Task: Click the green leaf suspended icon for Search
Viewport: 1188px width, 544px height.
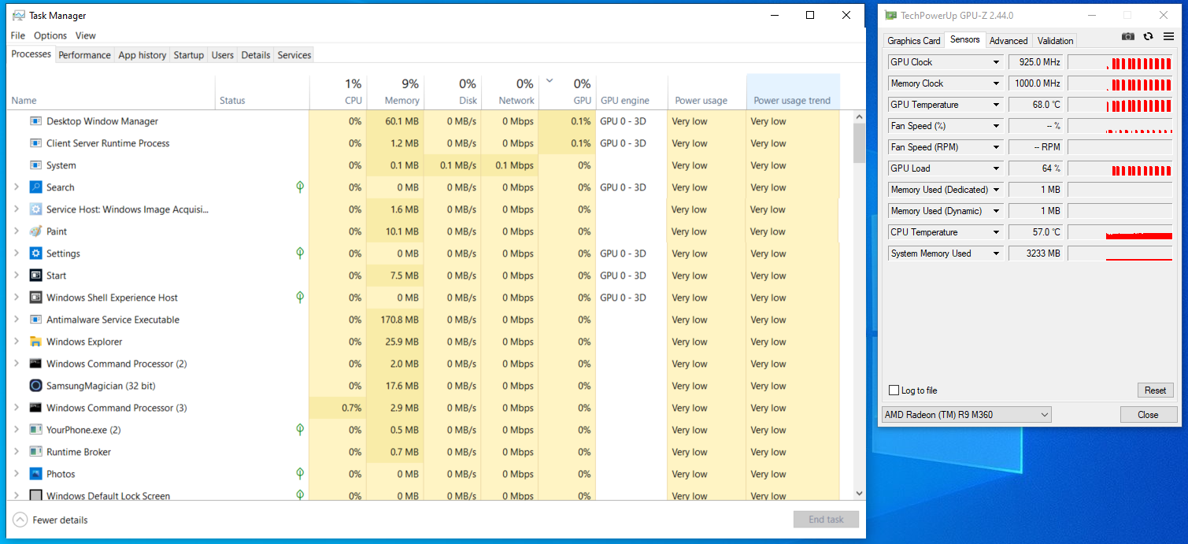Action: [300, 187]
